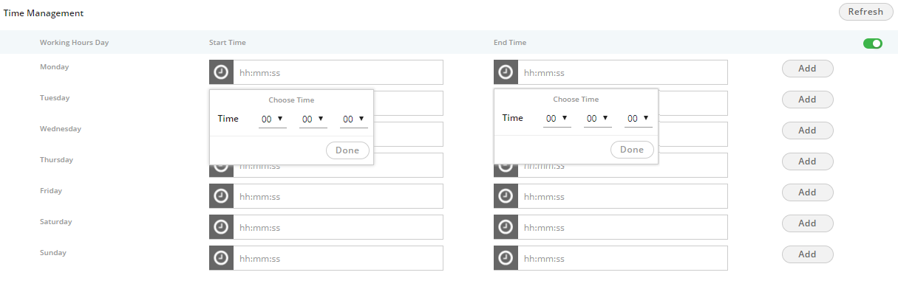Focus the Monday End Time input field
The width and height of the screenshot is (898, 292).
click(x=622, y=72)
